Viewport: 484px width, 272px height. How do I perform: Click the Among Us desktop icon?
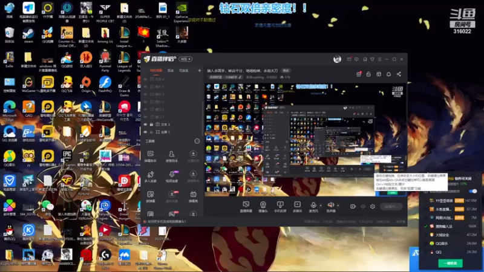click(x=105, y=34)
